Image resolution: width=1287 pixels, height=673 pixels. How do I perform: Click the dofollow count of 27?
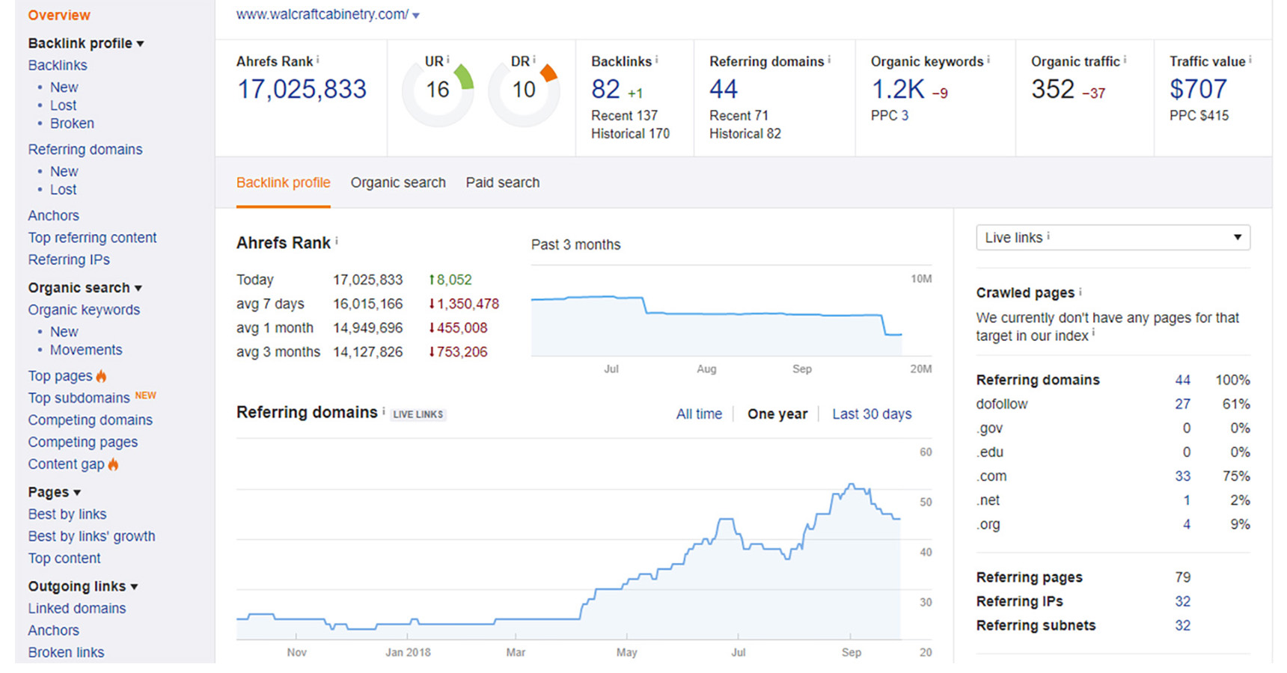[1182, 404]
